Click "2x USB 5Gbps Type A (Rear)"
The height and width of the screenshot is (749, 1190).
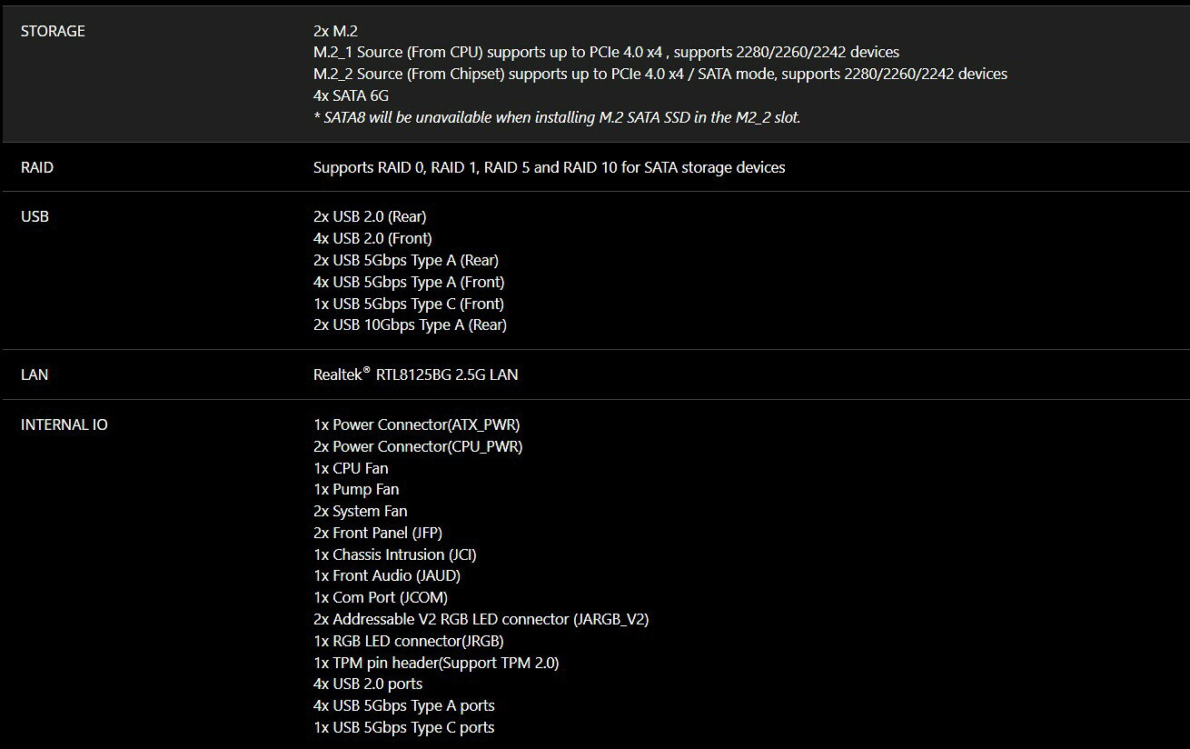click(x=406, y=261)
